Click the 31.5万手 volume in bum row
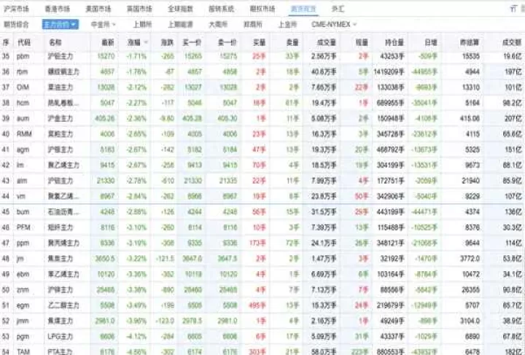The image size is (525, 355). pos(324,212)
